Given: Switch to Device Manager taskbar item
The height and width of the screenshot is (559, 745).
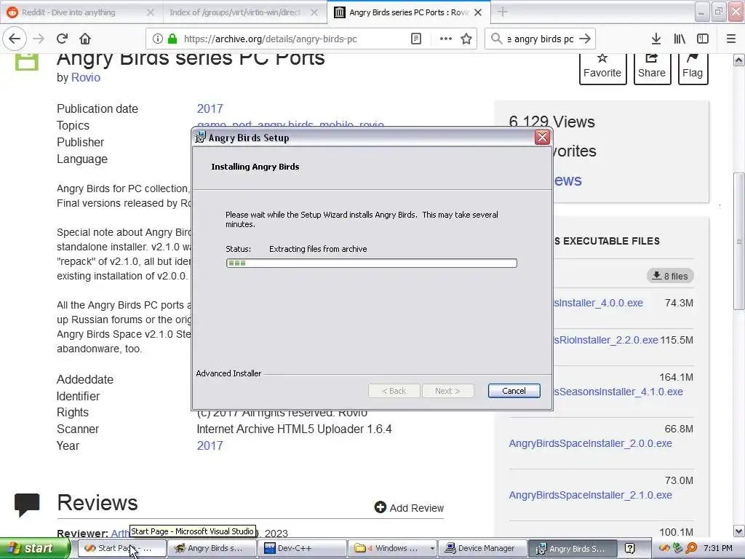Looking at the screenshot, I should click(x=482, y=548).
